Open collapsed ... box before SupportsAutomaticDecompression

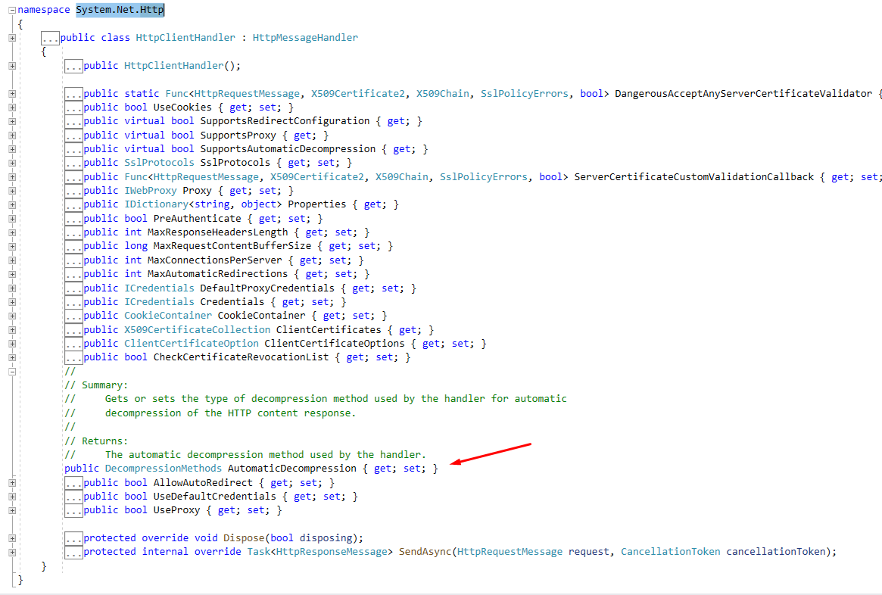[x=73, y=150]
